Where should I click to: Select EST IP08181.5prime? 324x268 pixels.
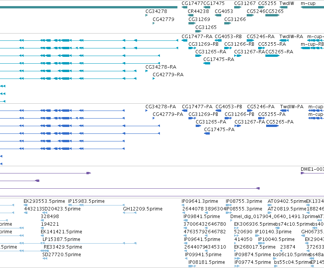click(x=207, y=262)
